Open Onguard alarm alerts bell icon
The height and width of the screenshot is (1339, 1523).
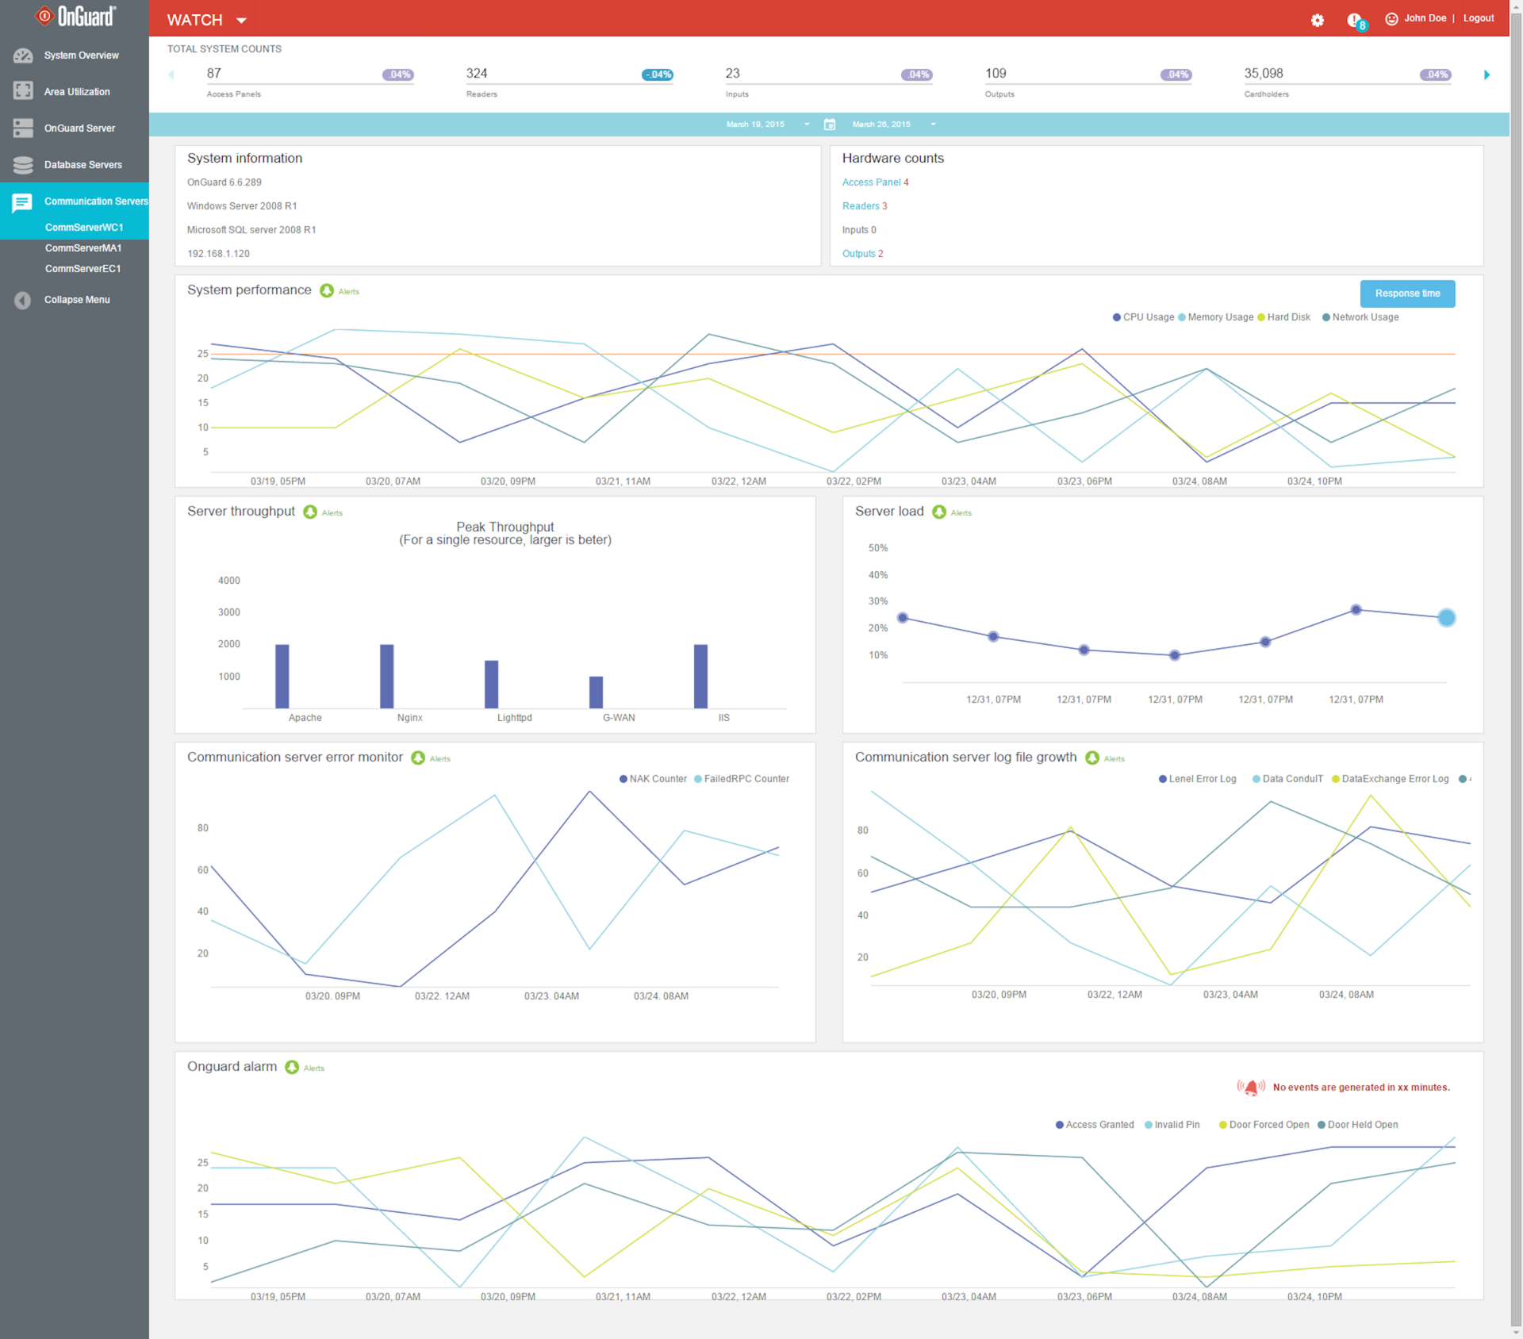click(292, 1068)
